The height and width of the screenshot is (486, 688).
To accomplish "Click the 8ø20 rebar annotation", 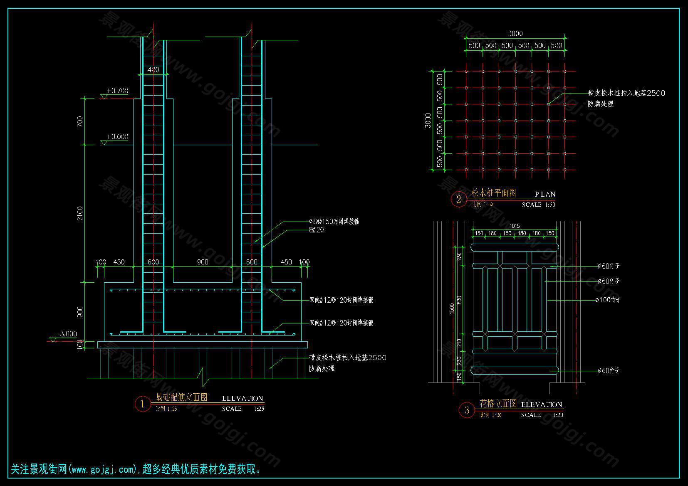I will [x=316, y=230].
